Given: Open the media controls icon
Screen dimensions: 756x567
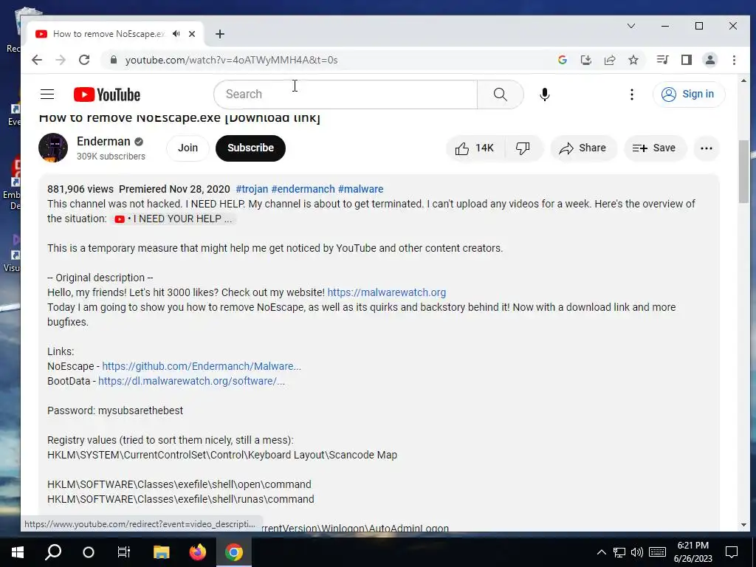Looking at the screenshot, I should [x=662, y=60].
